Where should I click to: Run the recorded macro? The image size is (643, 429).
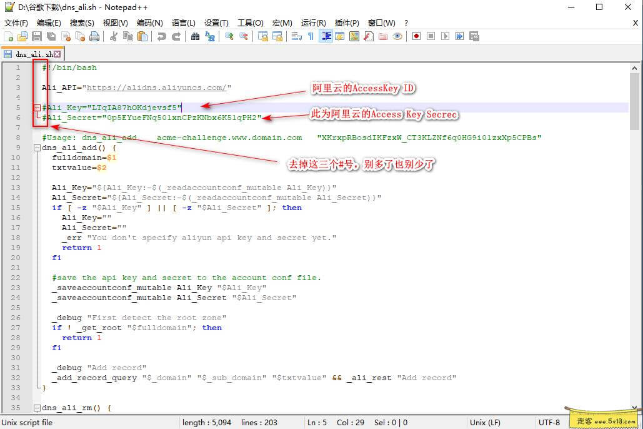pos(446,37)
